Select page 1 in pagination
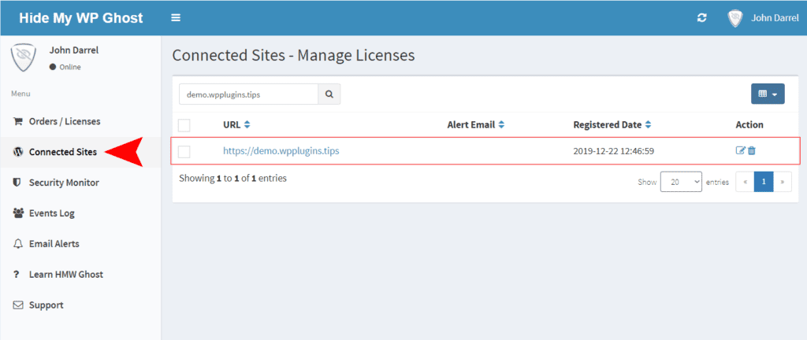Screen dimensions: 807x340 764,182
